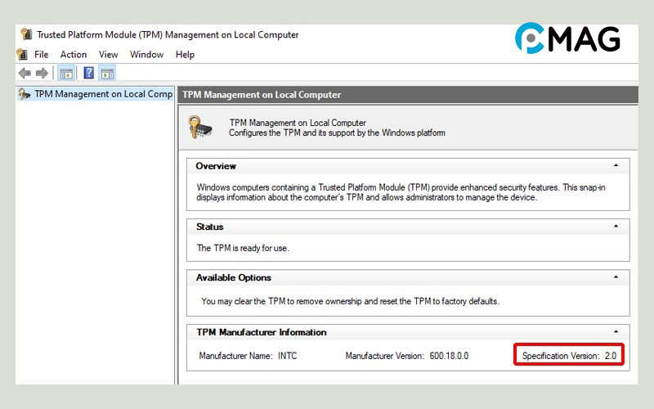
Task: Click the Forward arrow toolbar icon
Action: (42, 74)
